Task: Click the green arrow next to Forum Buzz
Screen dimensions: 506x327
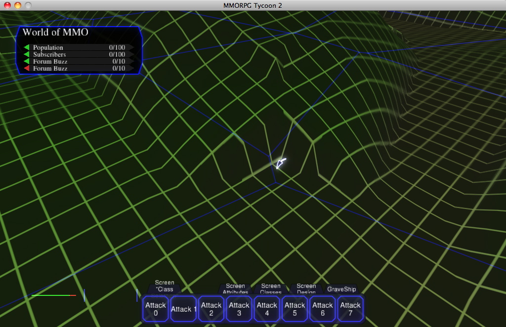Action: coord(27,61)
